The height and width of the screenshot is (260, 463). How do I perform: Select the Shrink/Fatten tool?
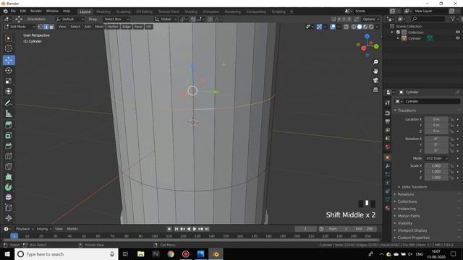point(9,218)
